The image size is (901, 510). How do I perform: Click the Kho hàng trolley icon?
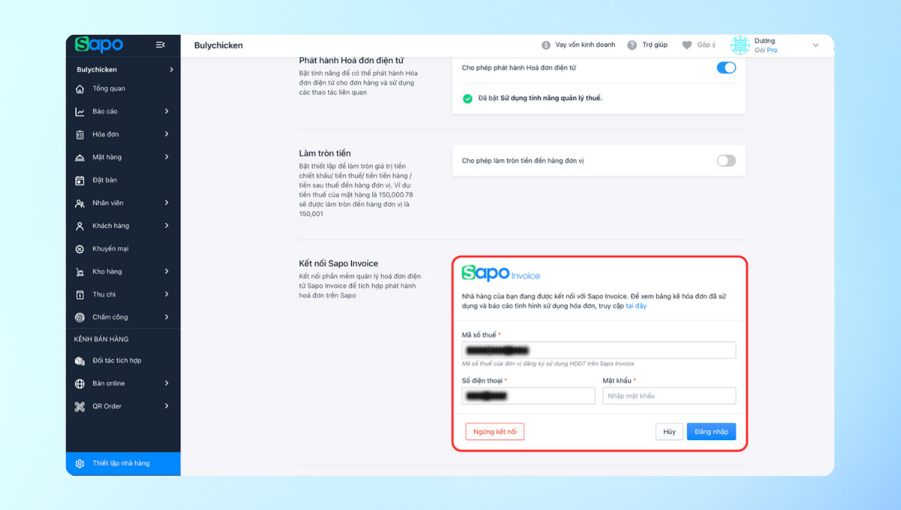pos(80,271)
